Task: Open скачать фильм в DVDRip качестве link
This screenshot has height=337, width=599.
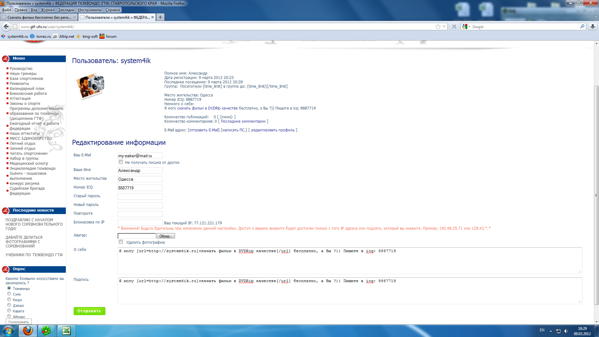Action: (207, 108)
